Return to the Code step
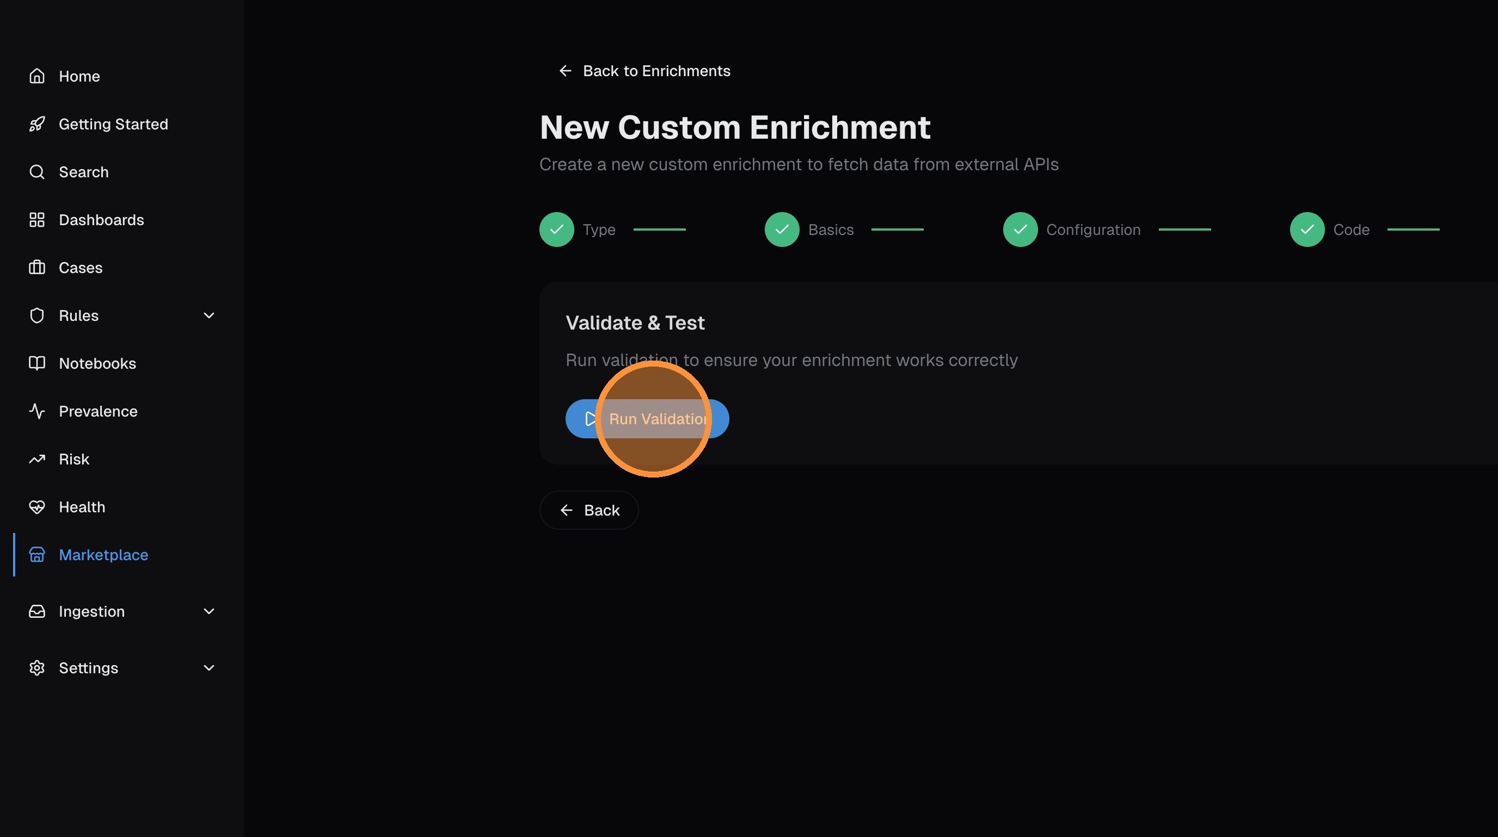The image size is (1498, 837). pos(1307,230)
